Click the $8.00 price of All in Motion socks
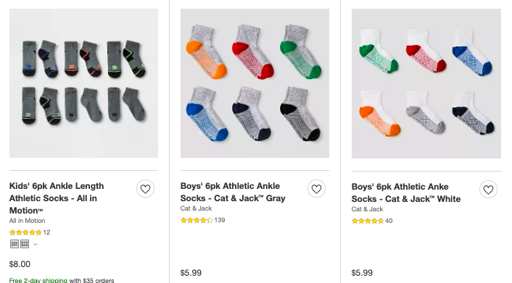512x283 pixels. click(20, 264)
